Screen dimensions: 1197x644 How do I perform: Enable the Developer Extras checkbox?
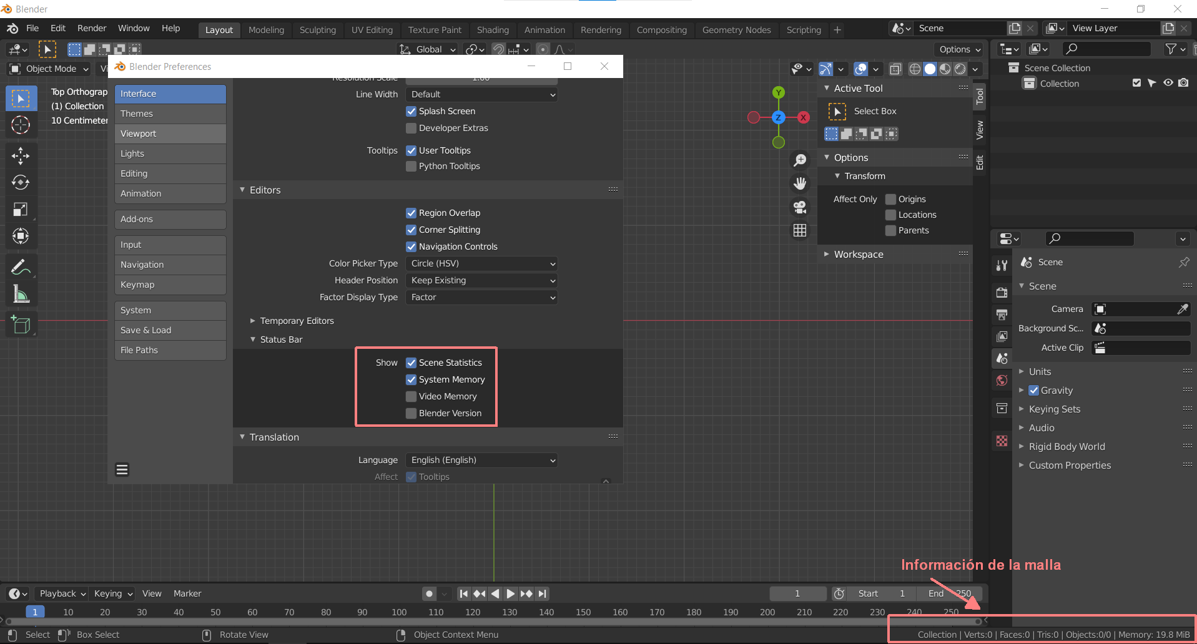point(411,128)
